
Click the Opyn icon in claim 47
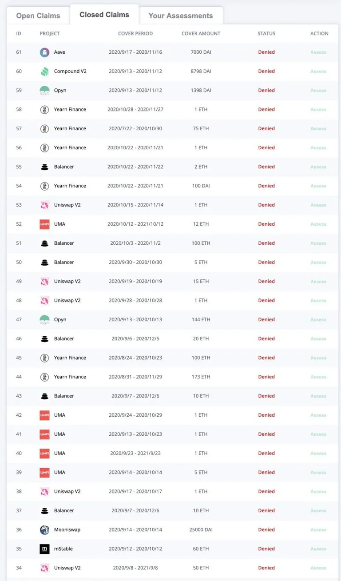(x=44, y=320)
